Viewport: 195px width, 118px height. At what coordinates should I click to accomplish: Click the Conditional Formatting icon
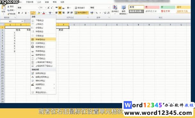[x=115, y=9]
